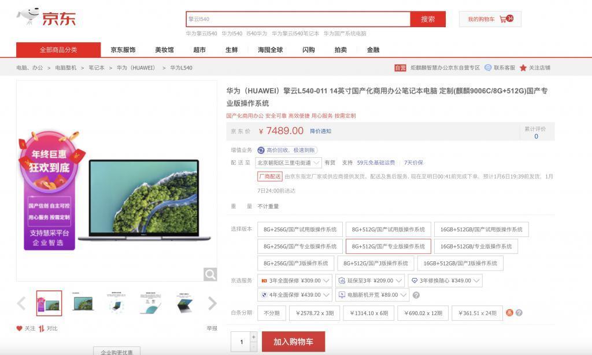Expand 延保至3年 ¥209.00 dropdown

tap(370, 280)
